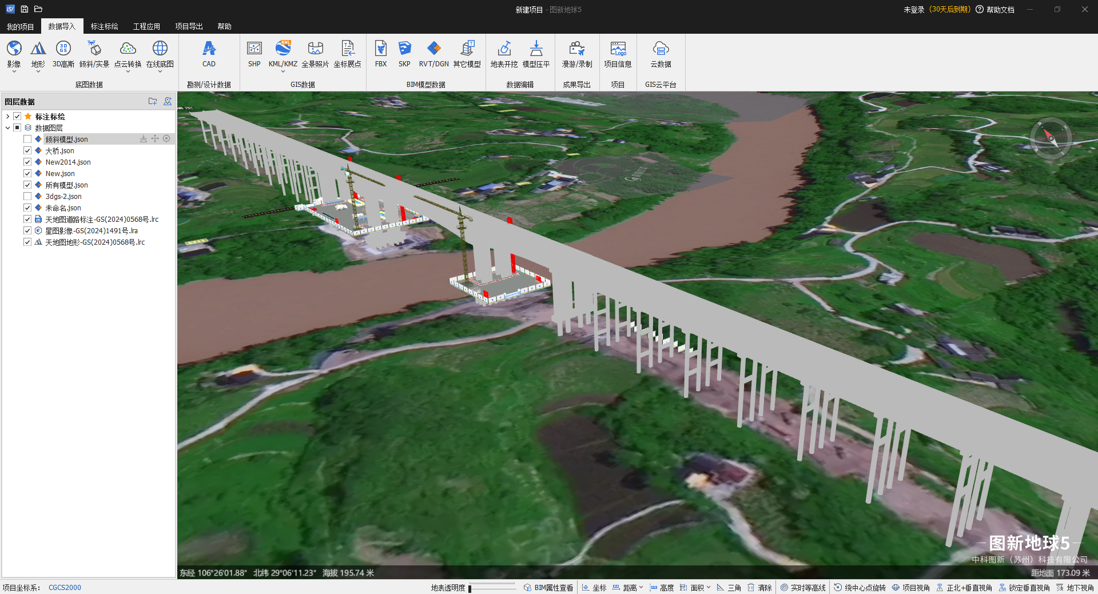
Task: Uncheck the 大桥.json layer
Action: pyautogui.click(x=27, y=151)
